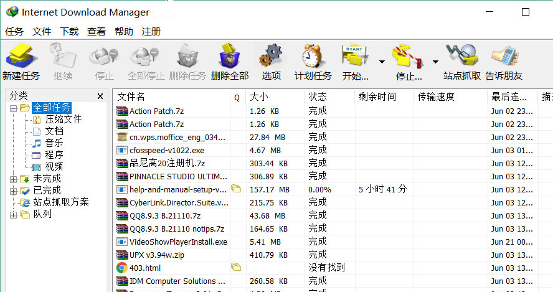
Task: Select 已完成 category
Action: [47, 191]
